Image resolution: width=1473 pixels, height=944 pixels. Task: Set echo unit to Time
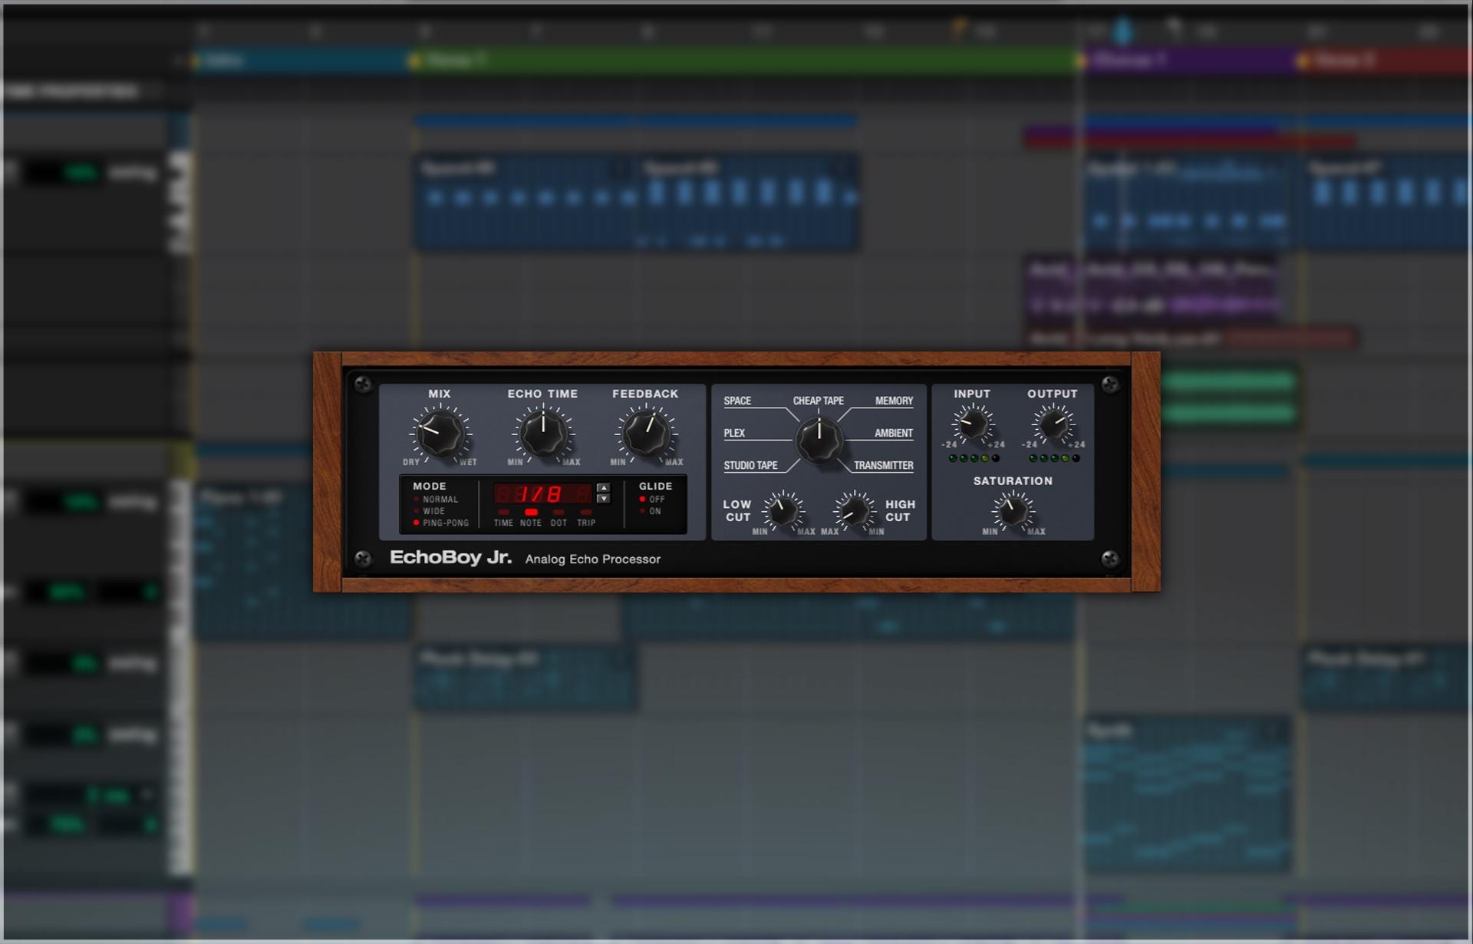[503, 517]
